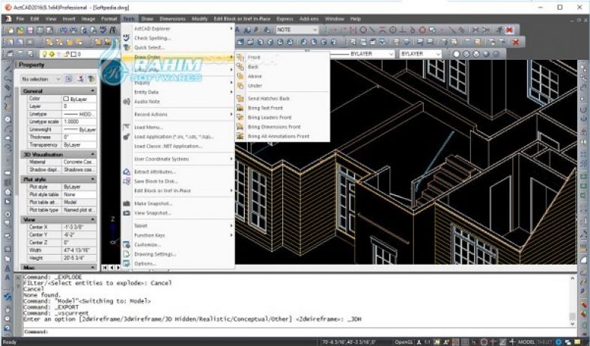Image resolution: width=590 pixels, height=346 pixels.
Task: Click the New drawing icon in the toolbar
Action: coord(10,30)
